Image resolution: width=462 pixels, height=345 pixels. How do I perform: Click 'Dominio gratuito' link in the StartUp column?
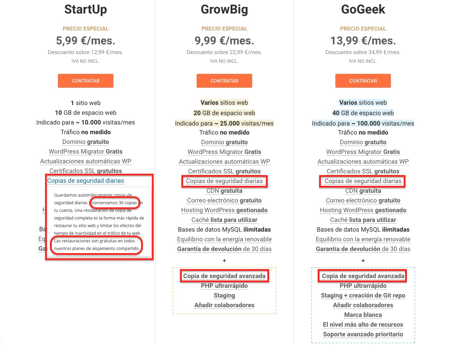(x=85, y=142)
